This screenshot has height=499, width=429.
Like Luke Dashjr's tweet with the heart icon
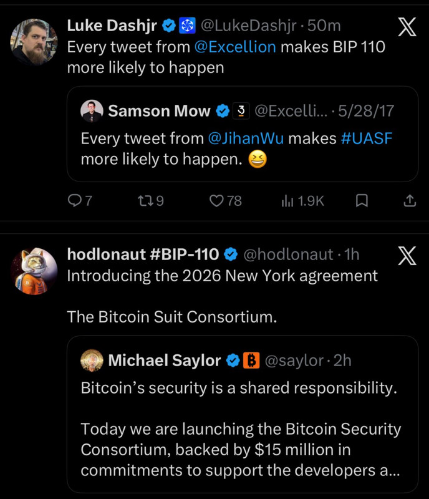pyautogui.click(x=216, y=201)
